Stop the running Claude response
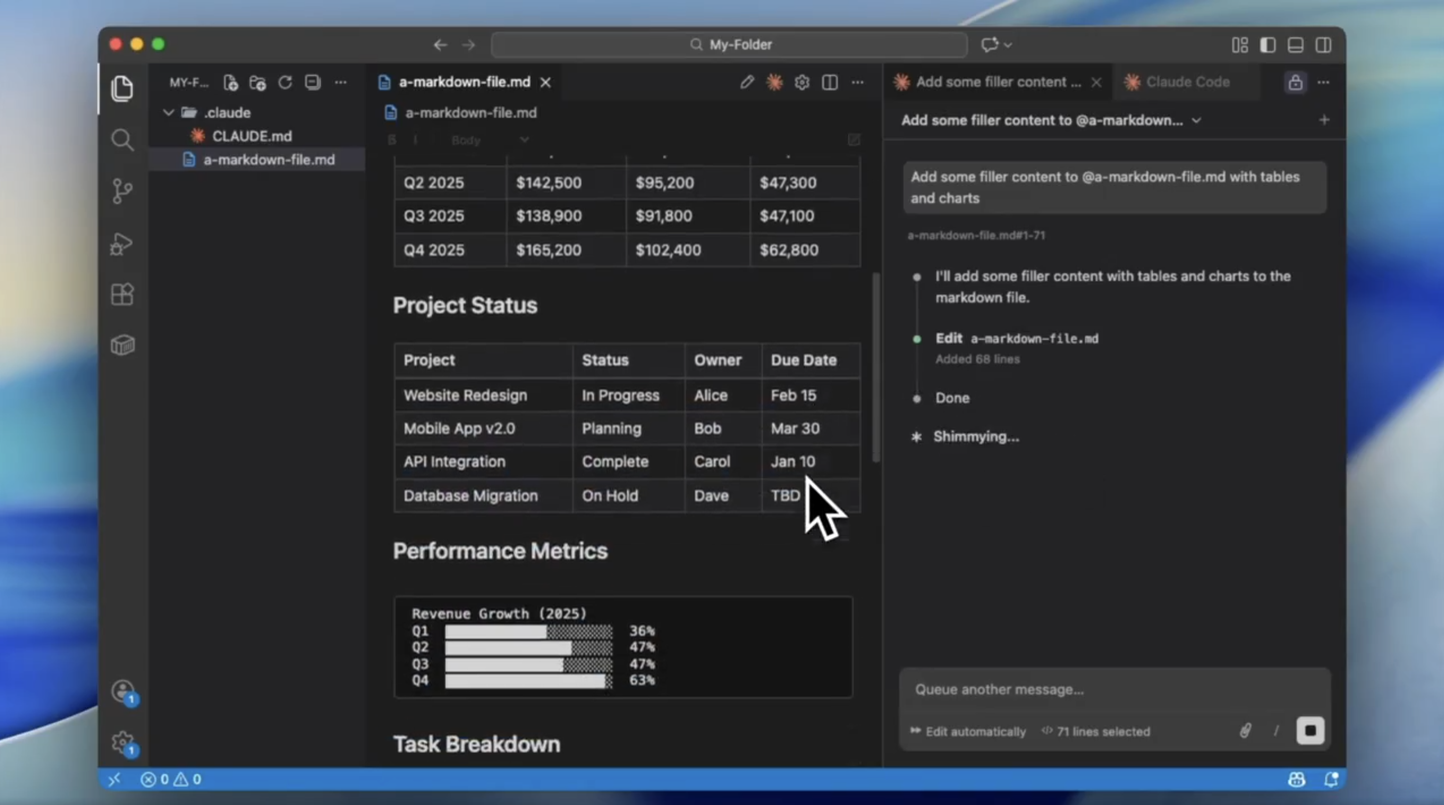Viewport: 1444px width, 805px height. point(1310,730)
